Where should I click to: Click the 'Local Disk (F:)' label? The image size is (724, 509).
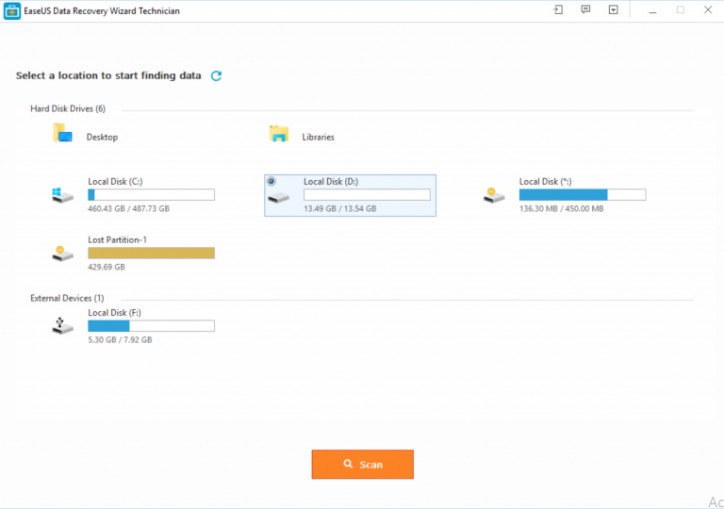coord(114,313)
